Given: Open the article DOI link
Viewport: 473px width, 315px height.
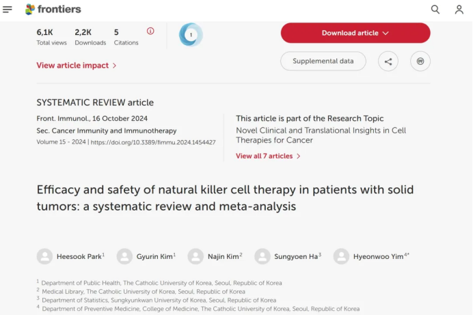Looking at the screenshot, I should click(153, 142).
